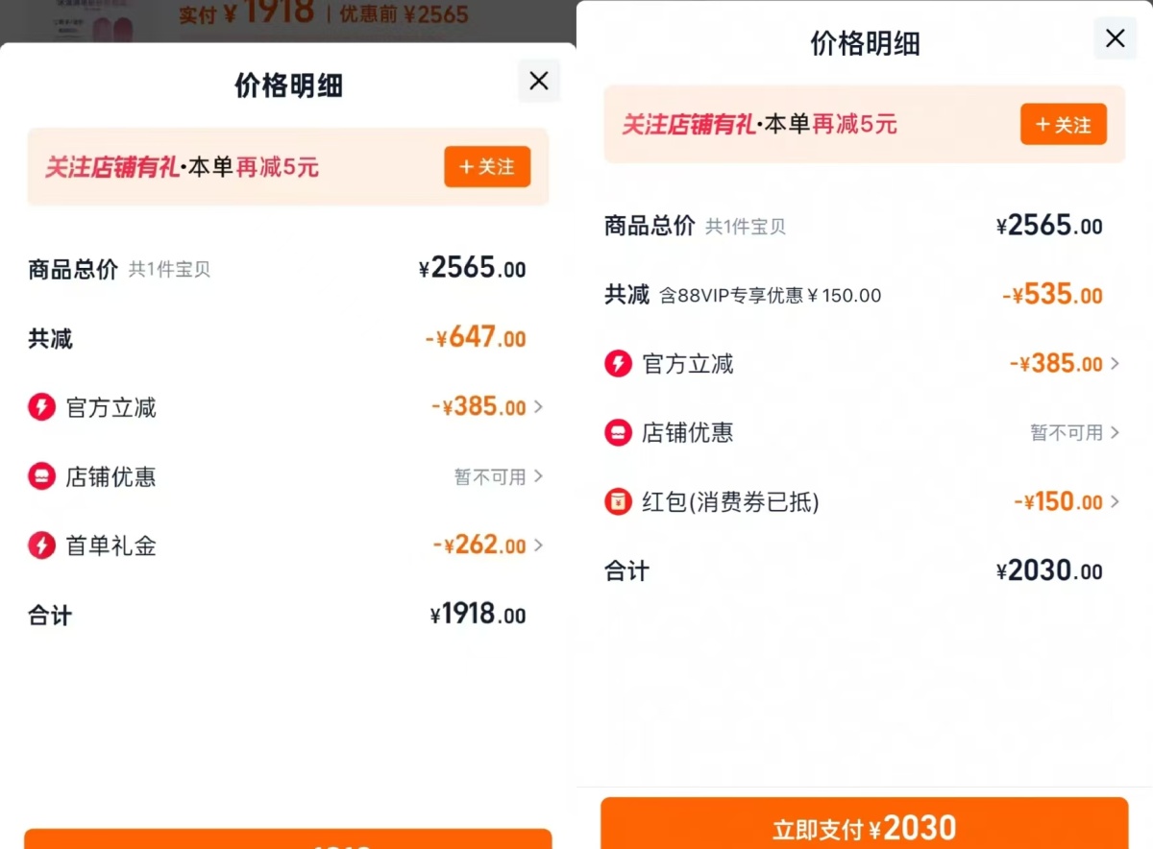This screenshot has width=1153, height=849.
Task: Expand 店铺优惠 暂不可用 arrow in the ¥1918 panel
Action: point(538,476)
